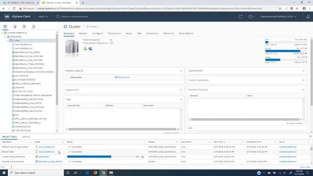
Task: Switch to the Networks tab
Action: 168,34
